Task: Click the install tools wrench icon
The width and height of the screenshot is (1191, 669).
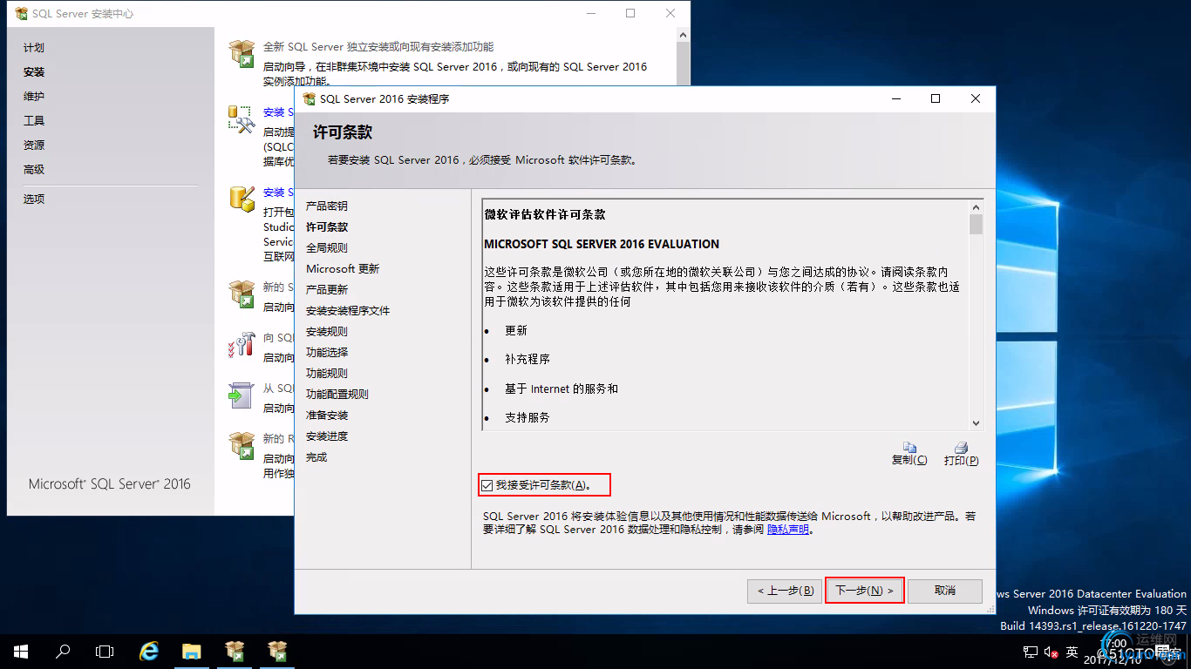Action: (x=241, y=119)
